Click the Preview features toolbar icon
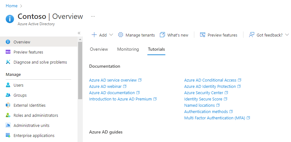Screen dimensions: 291x142 (x=203, y=35)
